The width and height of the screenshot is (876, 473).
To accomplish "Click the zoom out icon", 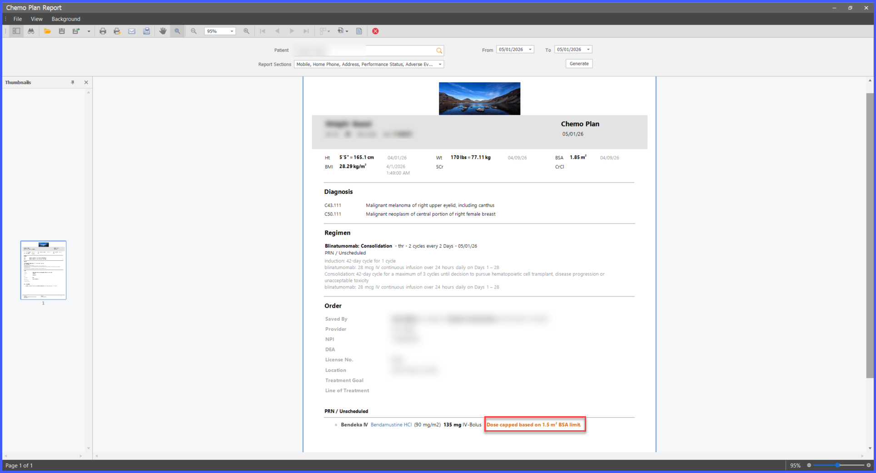I will pos(194,31).
